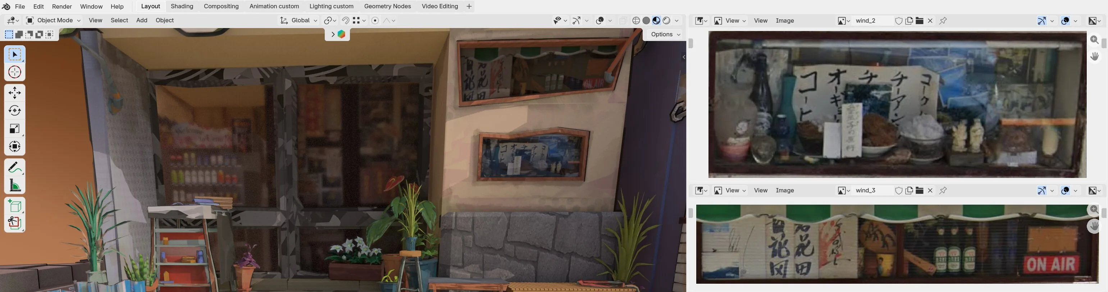The height and width of the screenshot is (292, 1108).
Task: Toggle X-ray mode in viewport
Action: [x=623, y=20]
